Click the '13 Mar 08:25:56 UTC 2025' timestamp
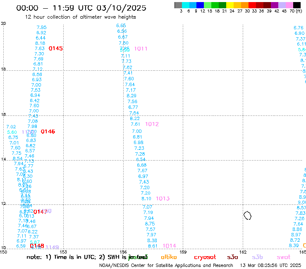 click(270, 265)
